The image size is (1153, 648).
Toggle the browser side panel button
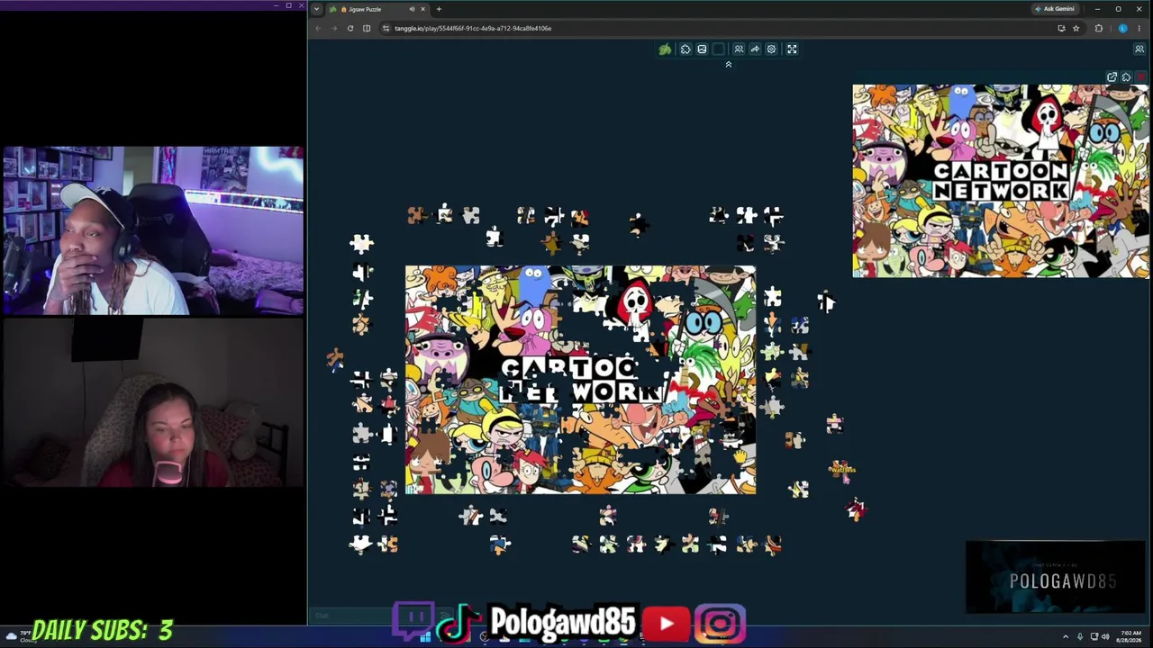tap(367, 28)
